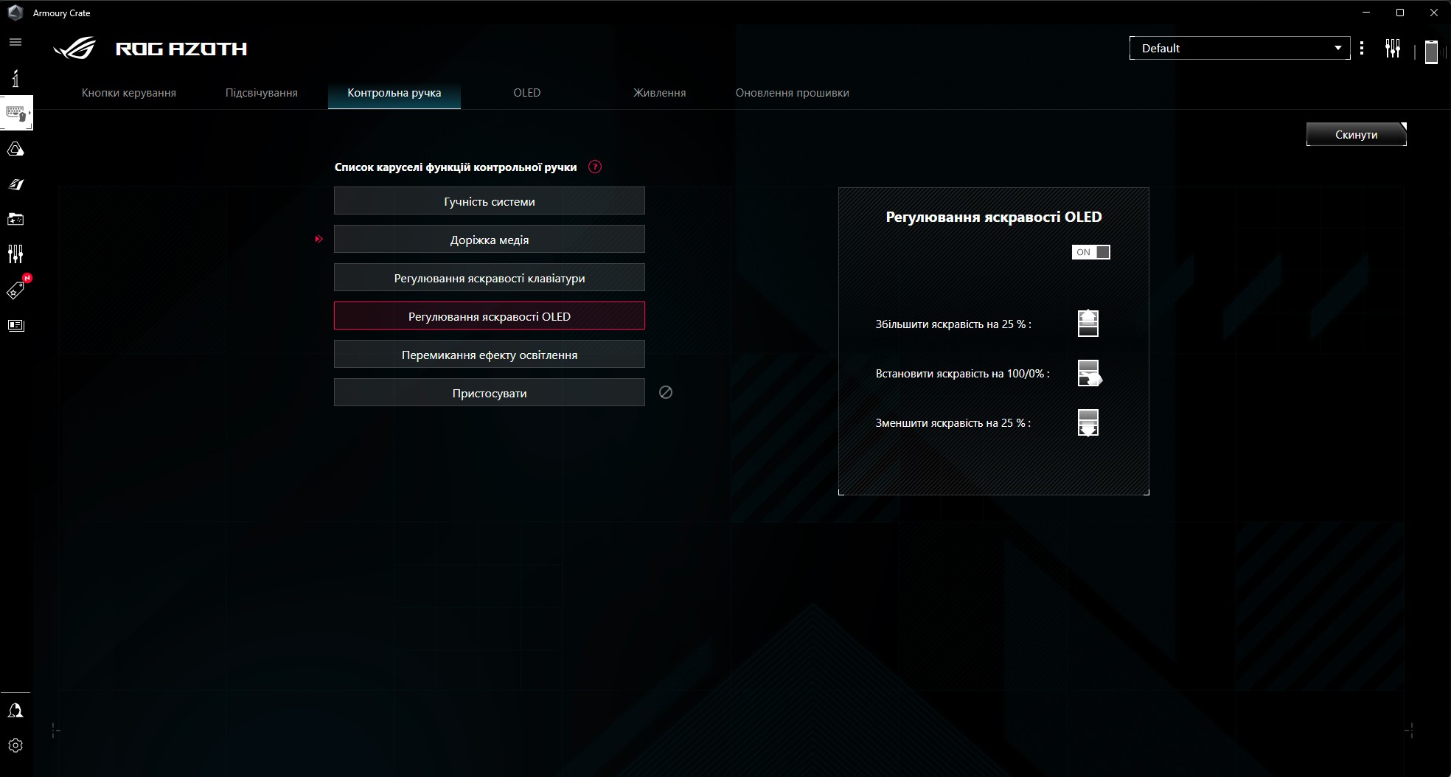The height and width of the screenshot is (777, 1451).
Task: Open the news icon in the sidebar
Action: pyautogui.click(x=15, y=325)
